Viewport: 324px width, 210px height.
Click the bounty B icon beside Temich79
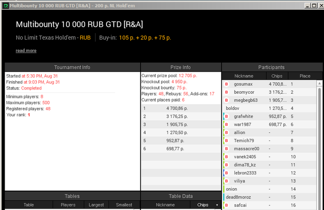226,141
